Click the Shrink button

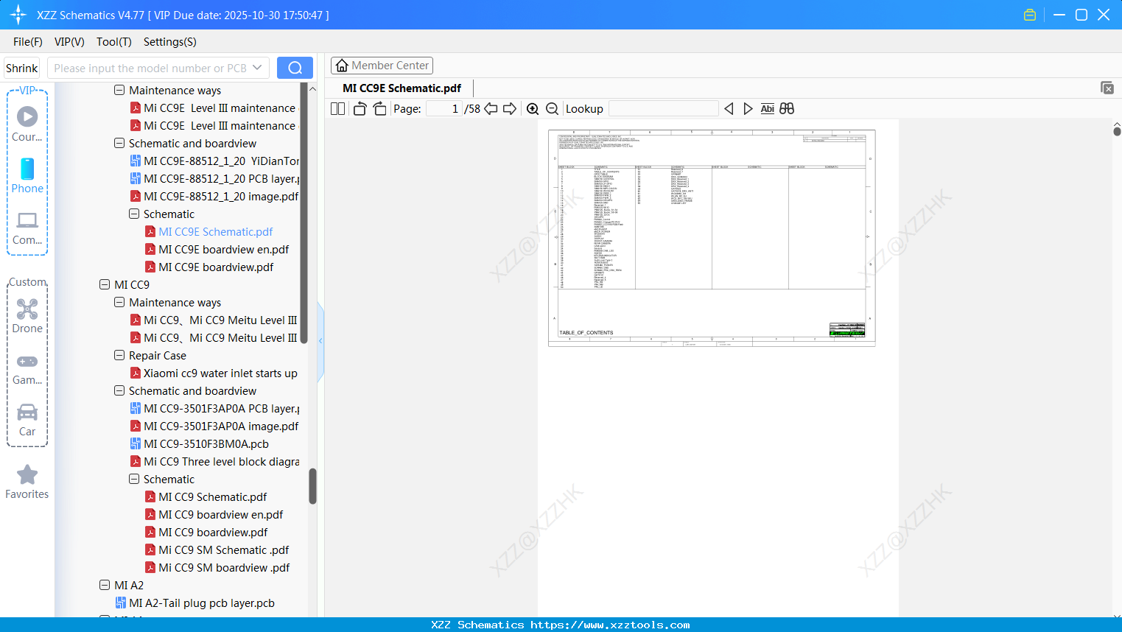[x=22, y=68]
